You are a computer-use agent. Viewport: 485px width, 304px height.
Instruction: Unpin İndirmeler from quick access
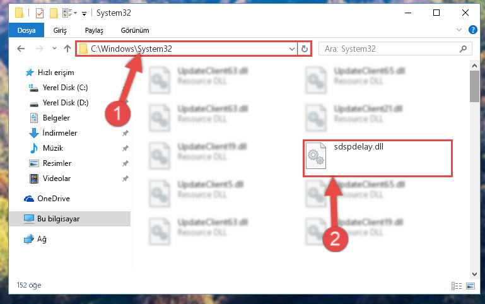pyautogui.click(x=126, y=133)
